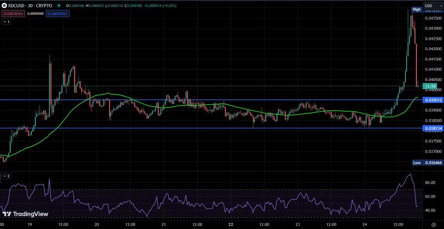Click the 0.036466 low price value
This screenshot has width=444, height=229.
point(433,163)
